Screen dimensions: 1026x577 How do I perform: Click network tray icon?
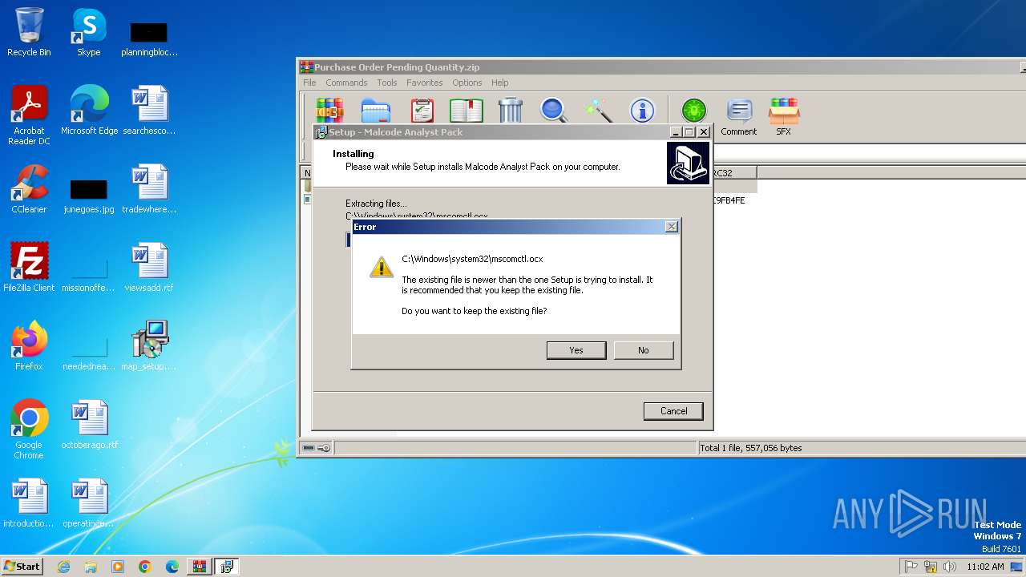click(x=931, y=567)
